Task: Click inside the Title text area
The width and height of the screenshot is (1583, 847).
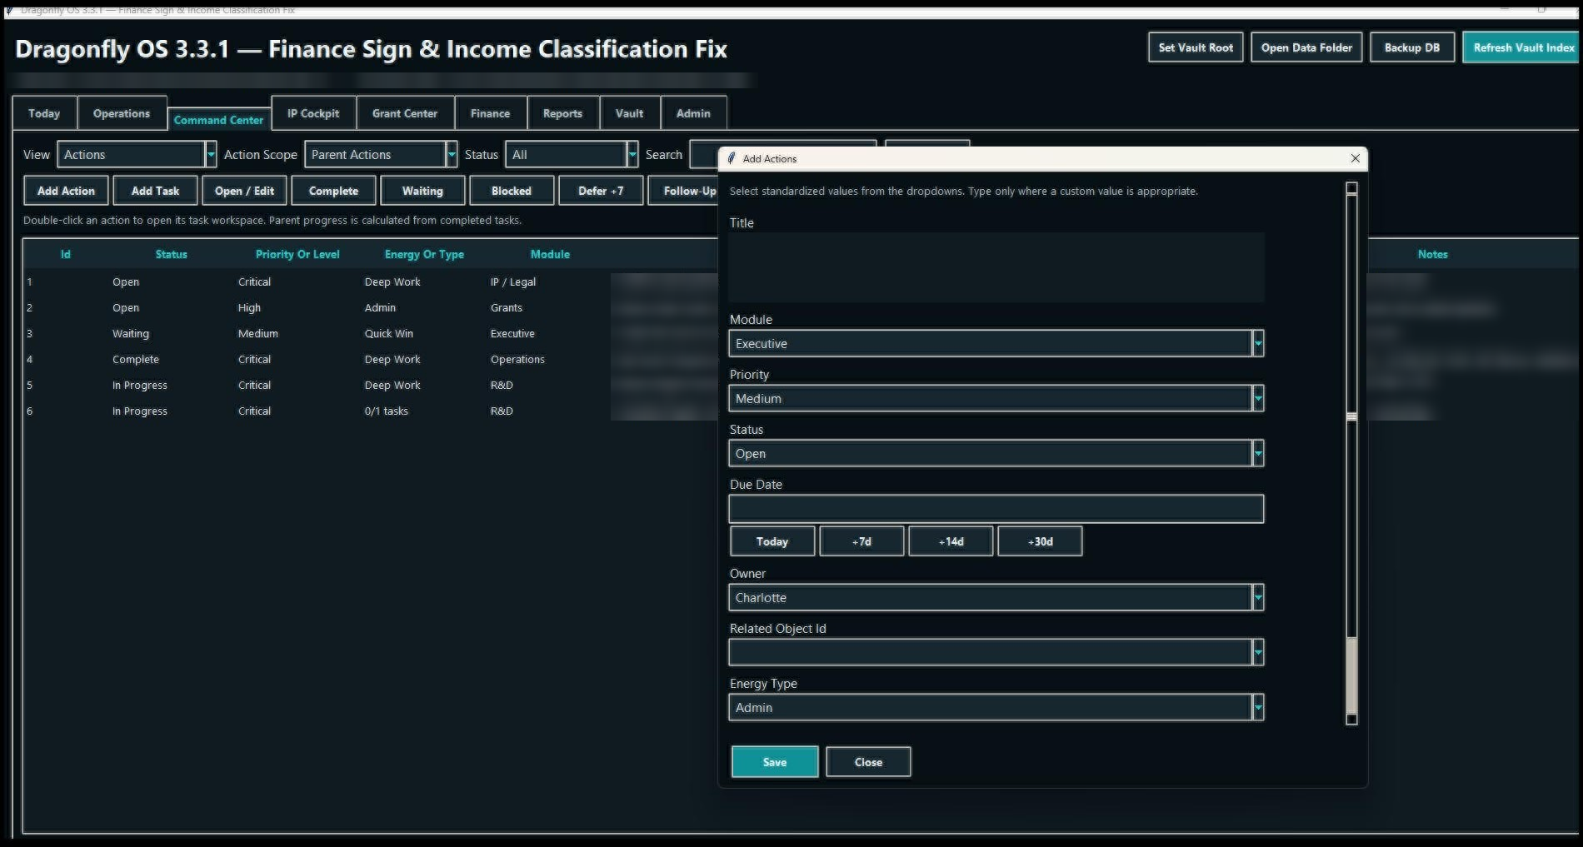Action: tap(996, 267)
